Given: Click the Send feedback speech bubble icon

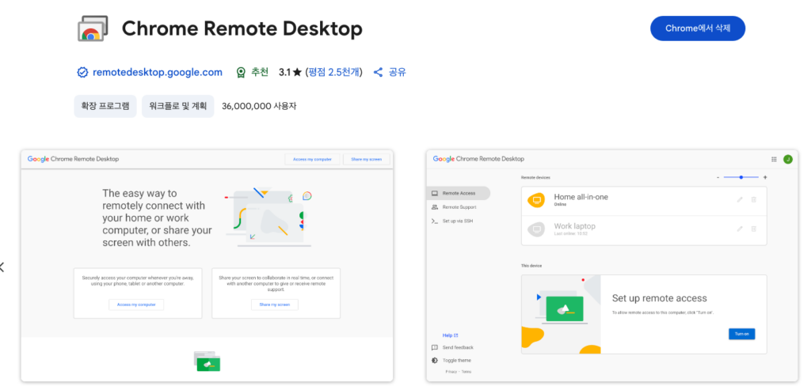Looking at the screenshot, I should pyautogui.click(x=435, y=348).
